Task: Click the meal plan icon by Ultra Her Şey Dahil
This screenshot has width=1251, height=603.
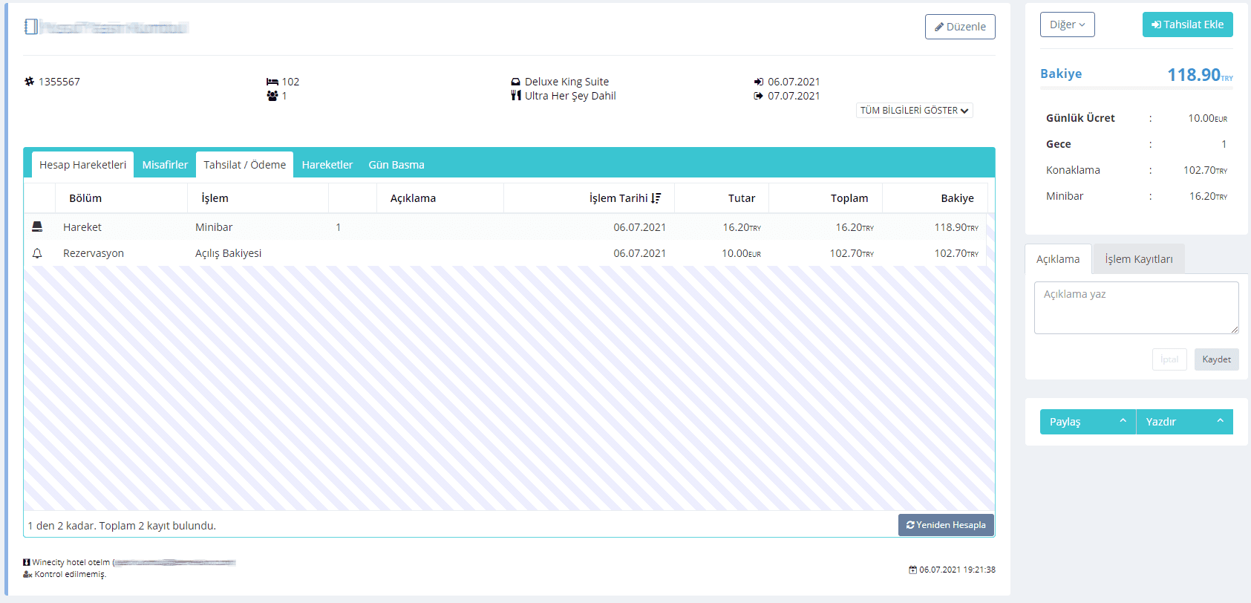Action: pos(516,96)
